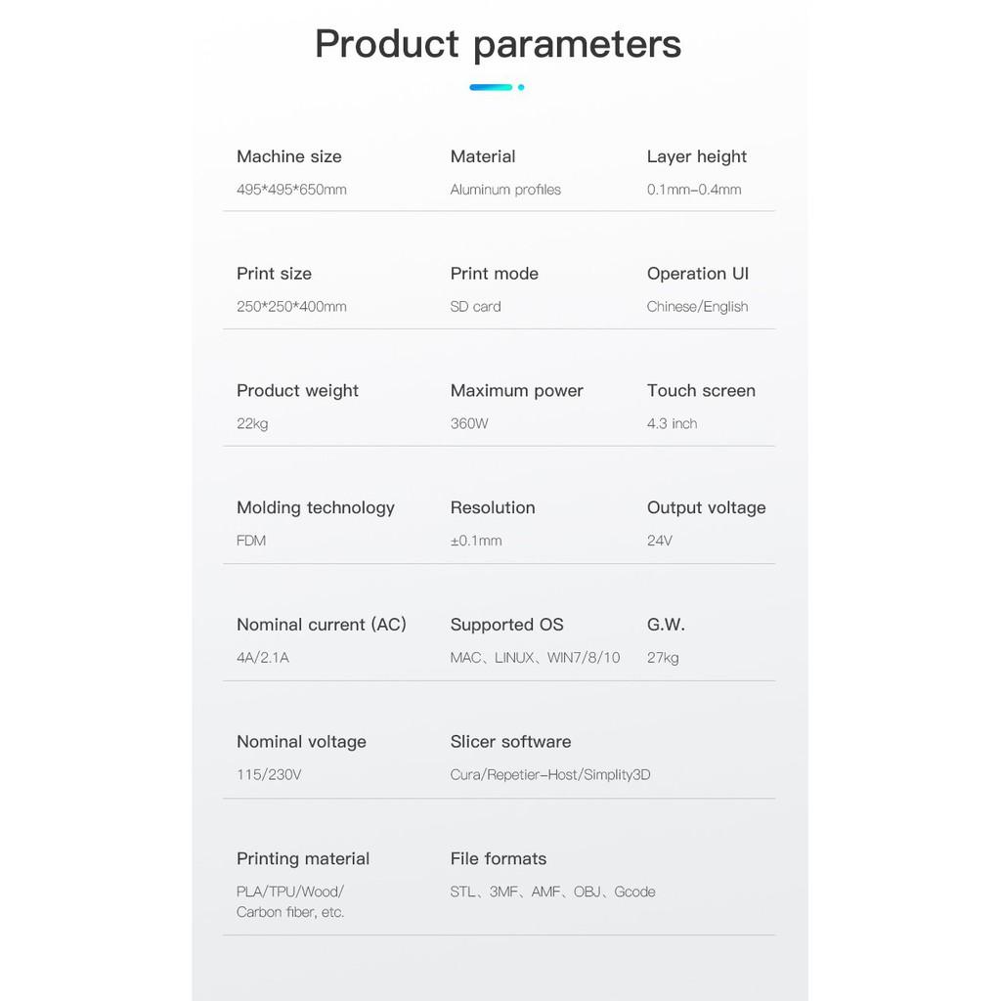Select the 360W maximum power value
This screenshot has height=1001, width=1001.
pos(469,424)
